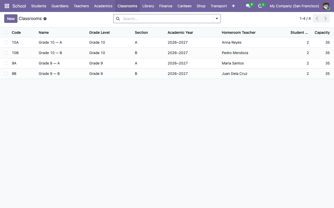
Task: Click Grade 10 level in 10B row
Action: pos(97,53)
